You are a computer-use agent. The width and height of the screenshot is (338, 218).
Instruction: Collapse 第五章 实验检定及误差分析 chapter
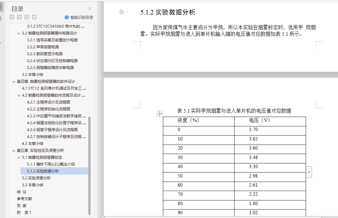[x=13, y=151]
